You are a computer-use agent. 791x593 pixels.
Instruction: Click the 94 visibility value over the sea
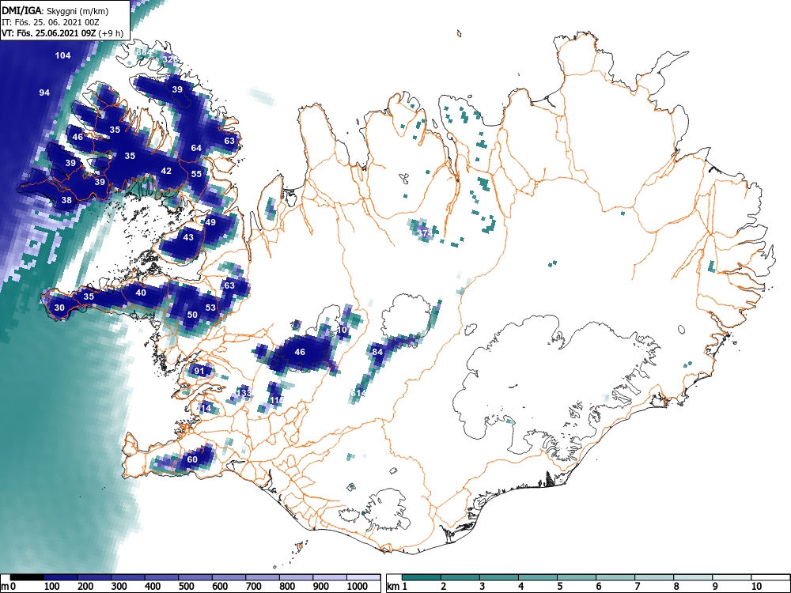point(44,93)
